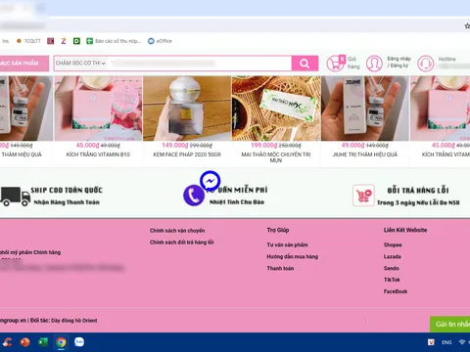Image resolution: width=470 pixels, height=352 pixels.
Task: Click the 149.000₫ price of Kem Face Pháp
Action: coord(176,145)
